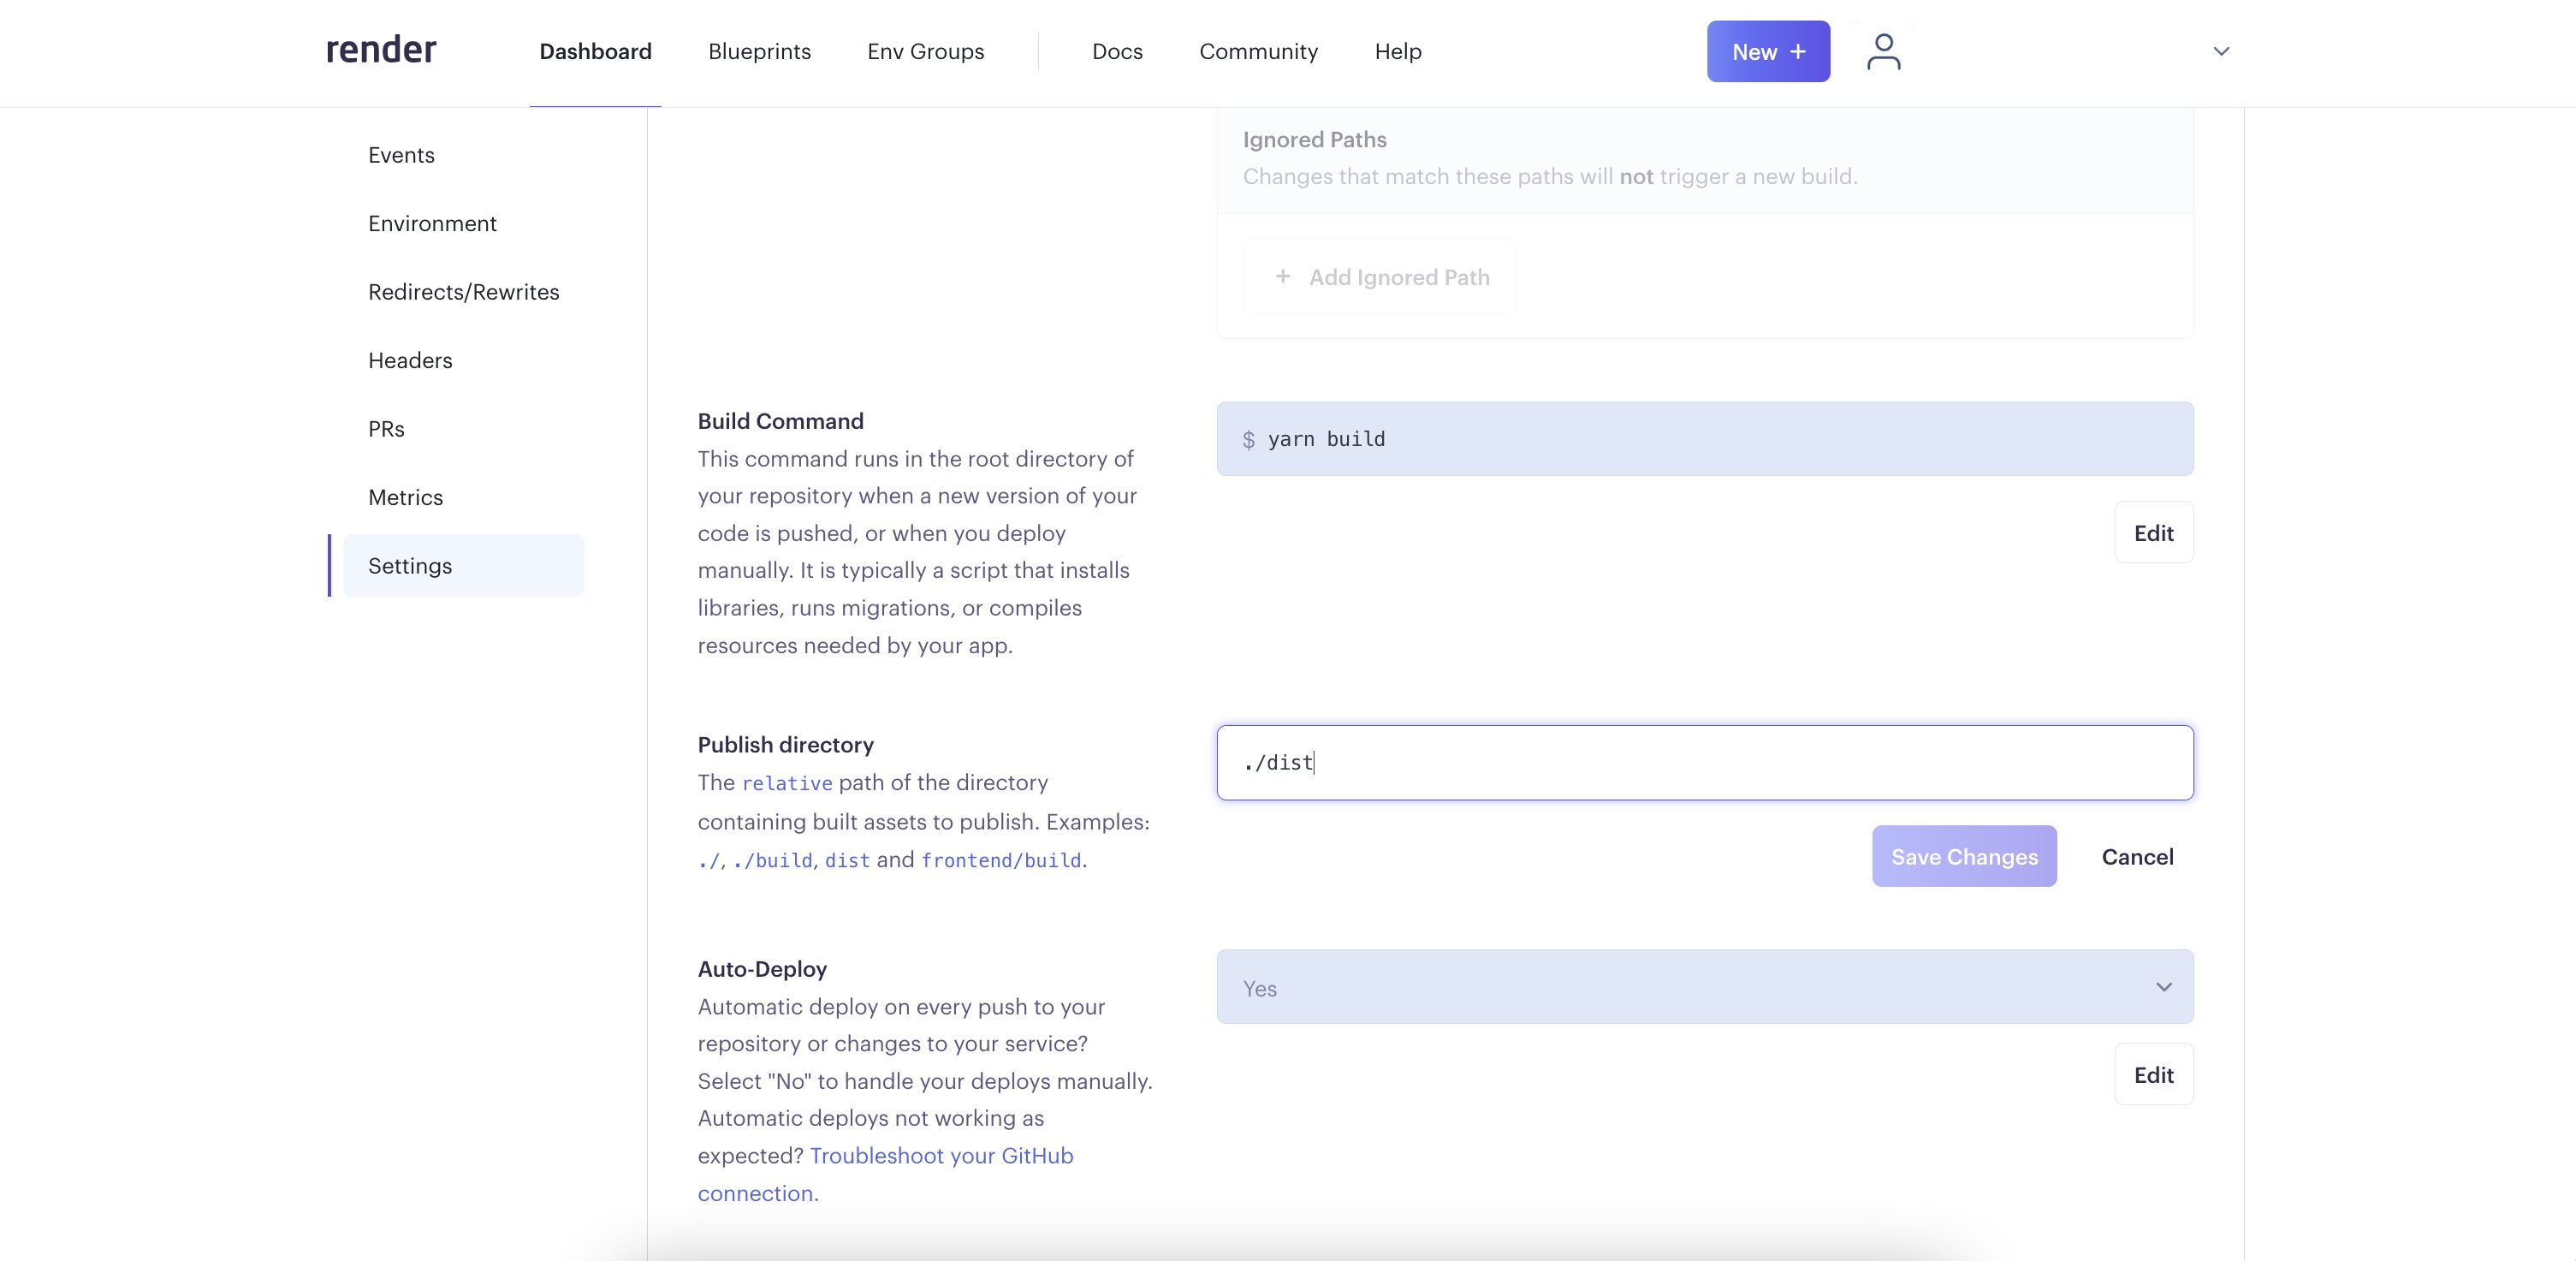The width and height of the screenshot is (2576, 1261).
Task: Expand the account chevron dropdown
Action: tap(2221, 51)
